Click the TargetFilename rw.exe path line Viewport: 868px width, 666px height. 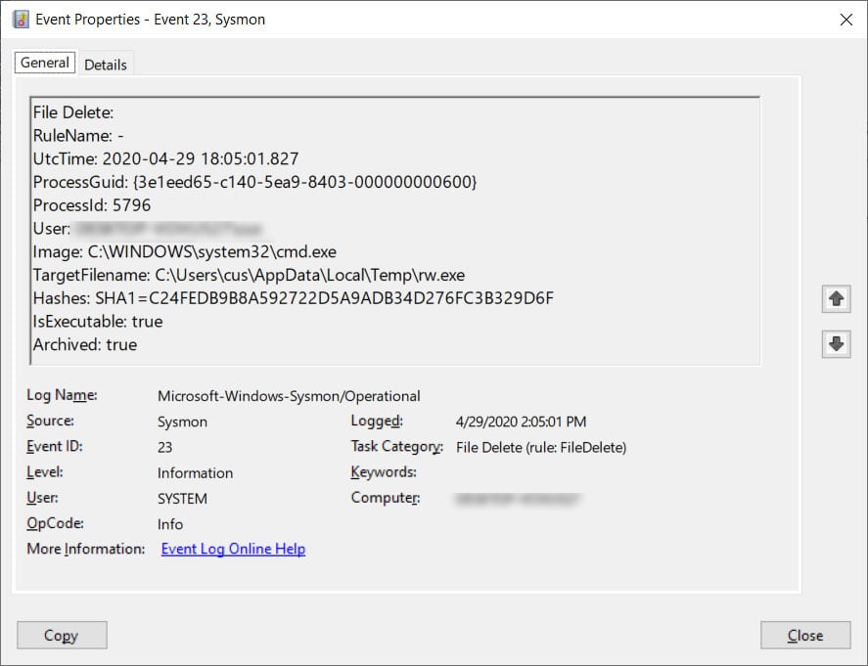pyautogui.click(x=249, y=275)
